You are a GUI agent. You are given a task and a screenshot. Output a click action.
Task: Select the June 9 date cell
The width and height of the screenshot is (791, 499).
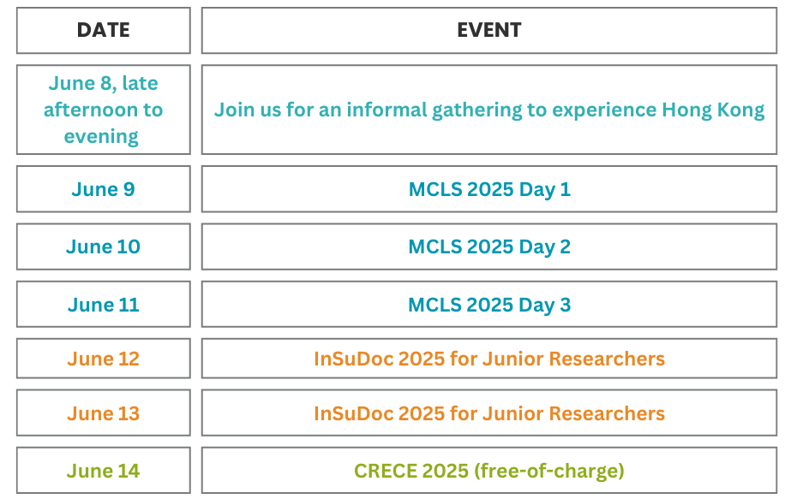click(x=103, y=189)
